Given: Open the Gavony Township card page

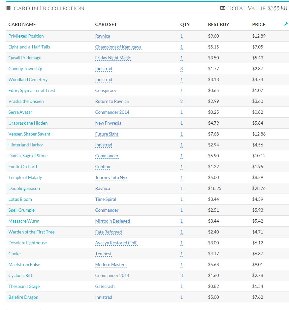Looking at the screenshot, I should click(25, 69).
